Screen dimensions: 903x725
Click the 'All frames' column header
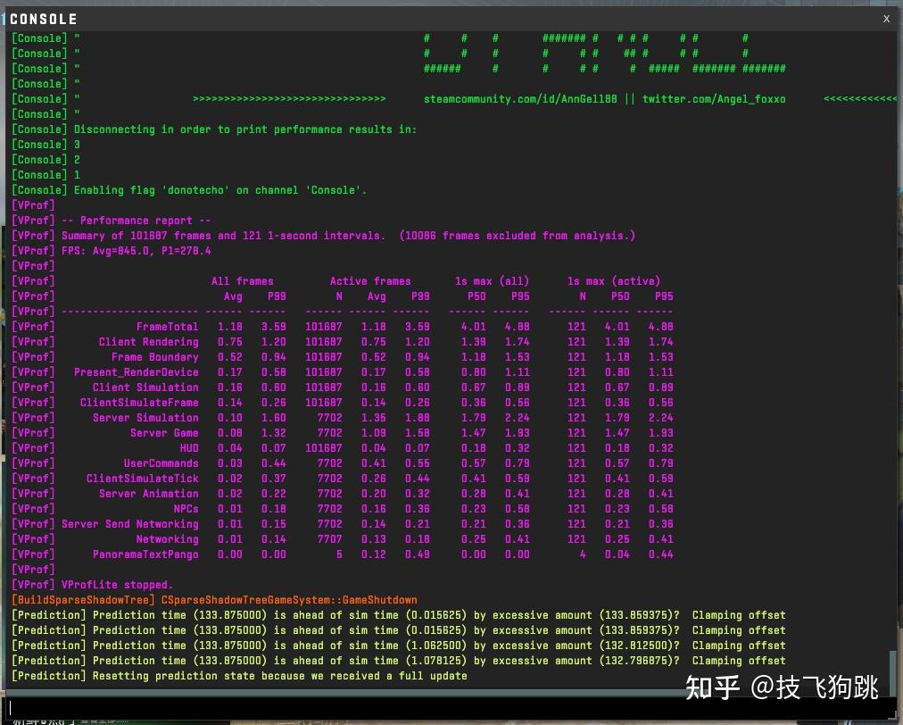point(242,281)
